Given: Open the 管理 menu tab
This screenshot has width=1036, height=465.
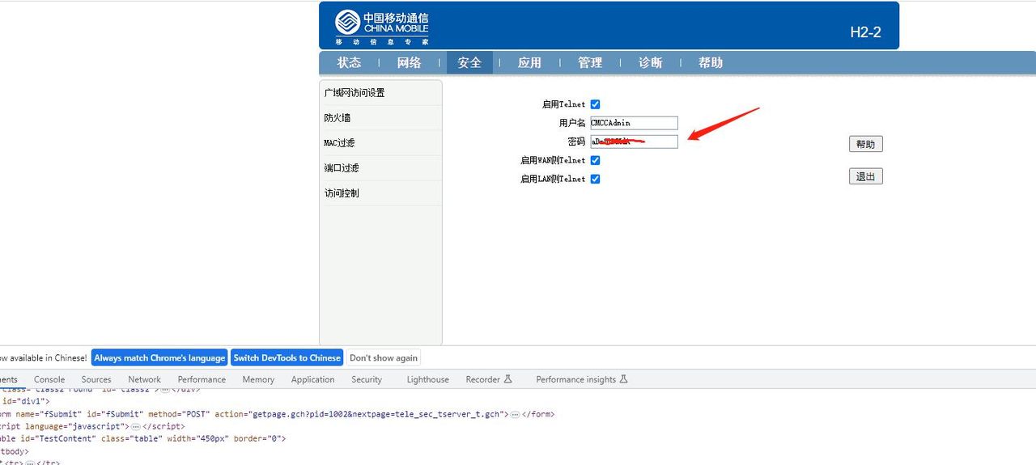Looking at the screenshot, I should coord(590,63).
